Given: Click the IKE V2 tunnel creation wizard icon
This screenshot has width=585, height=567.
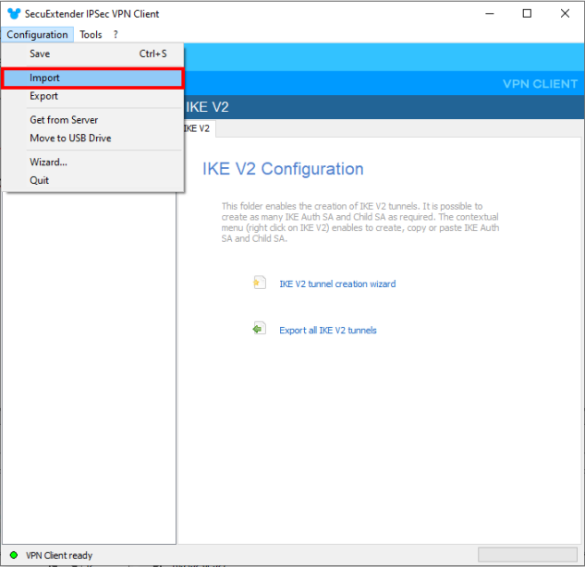Looking at the screenshot, I should pos(260,283).
